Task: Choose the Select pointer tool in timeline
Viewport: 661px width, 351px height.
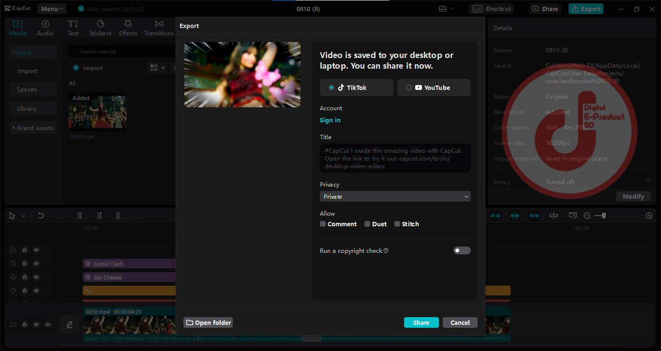Action: point(13,216)
